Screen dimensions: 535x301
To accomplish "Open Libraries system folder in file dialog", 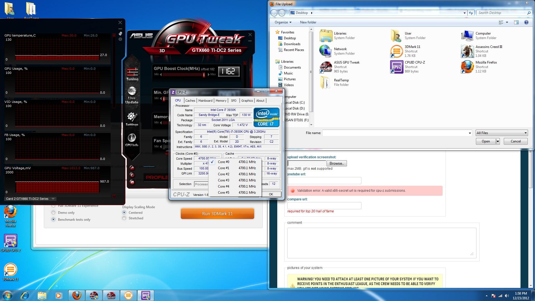I will 337,36.
